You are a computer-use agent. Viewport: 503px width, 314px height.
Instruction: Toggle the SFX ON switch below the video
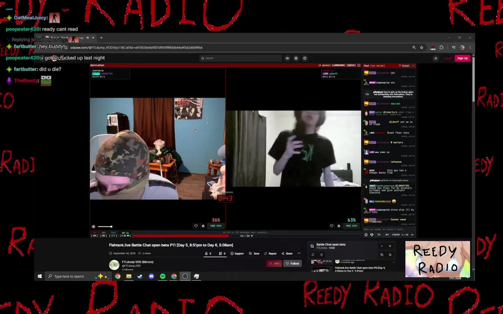pyautogui.click(x=103, y=234)
